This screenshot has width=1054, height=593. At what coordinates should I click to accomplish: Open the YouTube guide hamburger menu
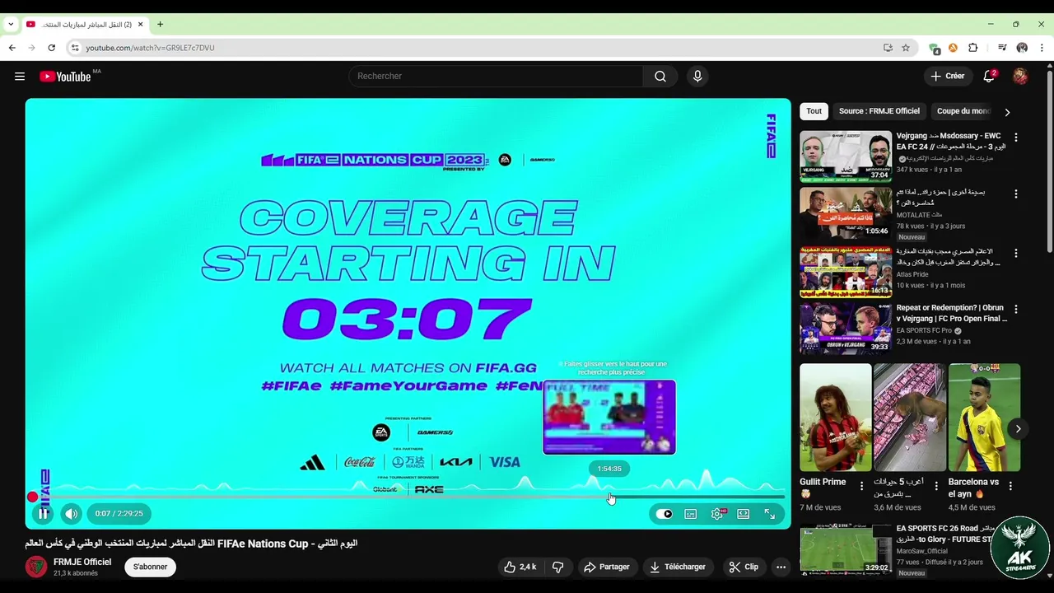tap(20, 77)
